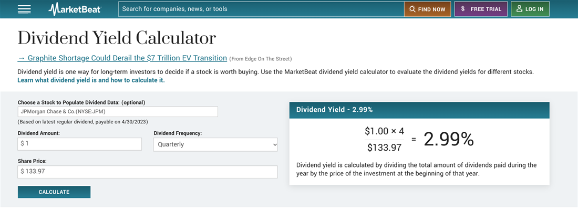
Task: Click the $133.97 formula denominator
Action: [384, 147]
